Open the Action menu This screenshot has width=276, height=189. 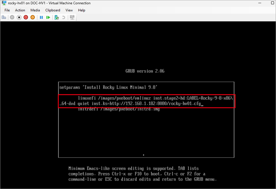tap(20, 10)
